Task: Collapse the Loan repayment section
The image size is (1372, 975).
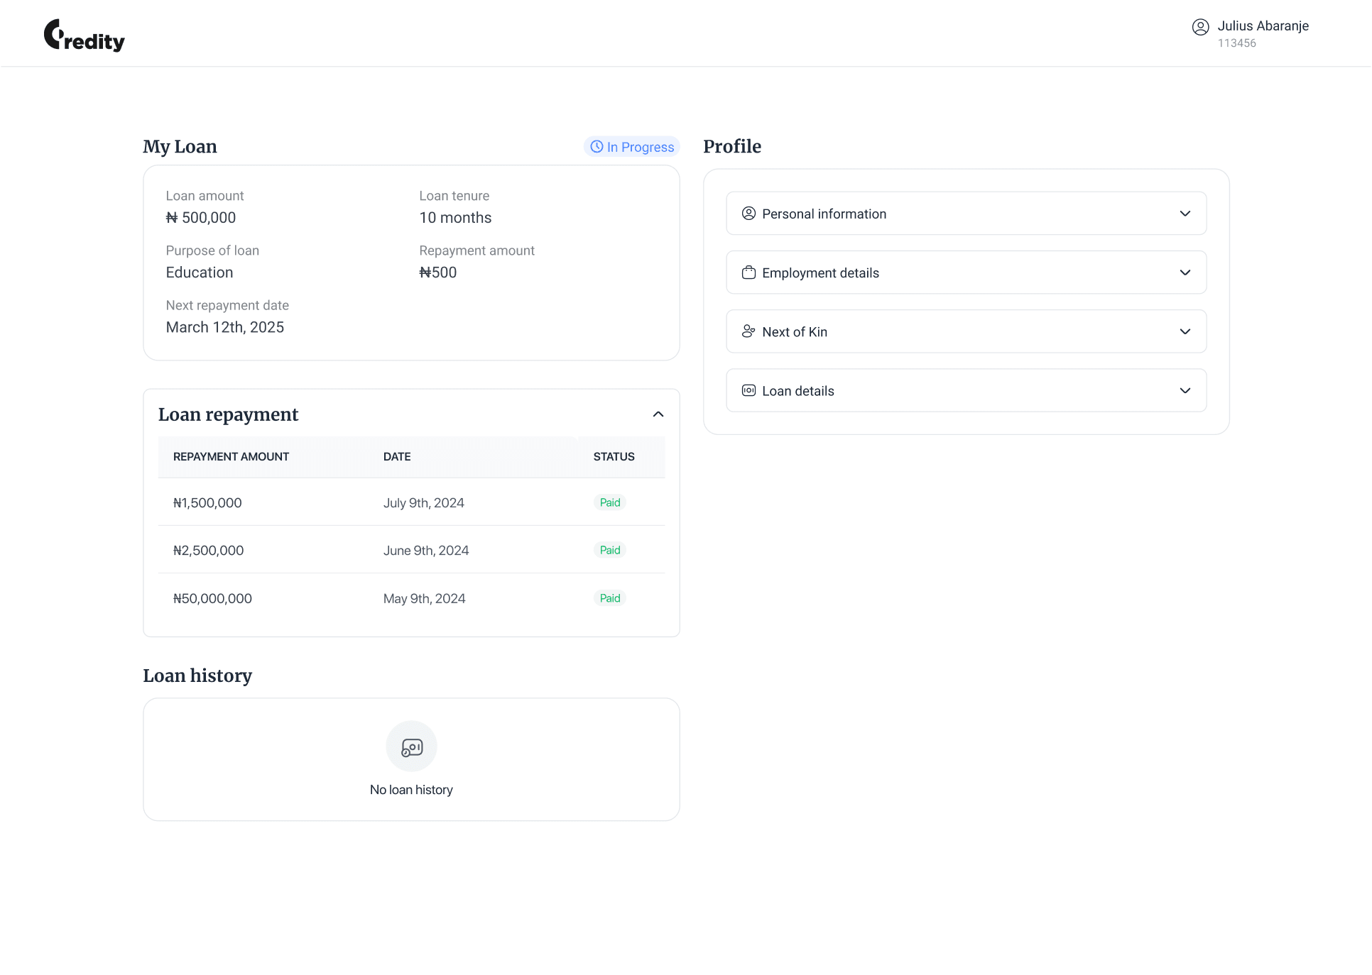Action: click(658, 414)
